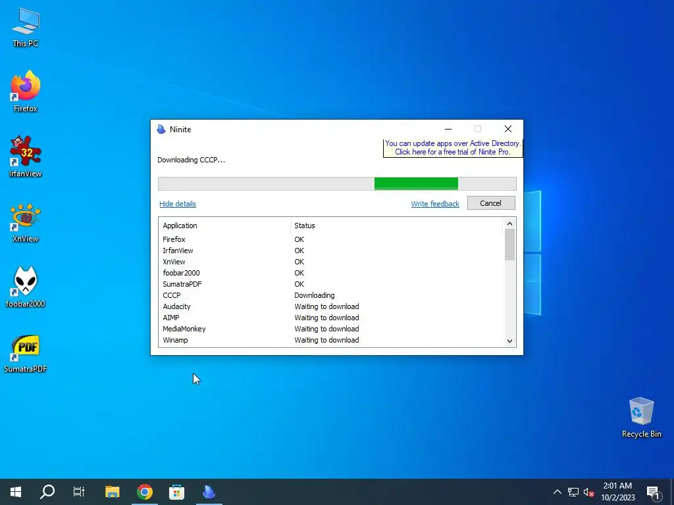Click the Downloading CCCP… status label

pyautogui.click(x=192, y=160)
